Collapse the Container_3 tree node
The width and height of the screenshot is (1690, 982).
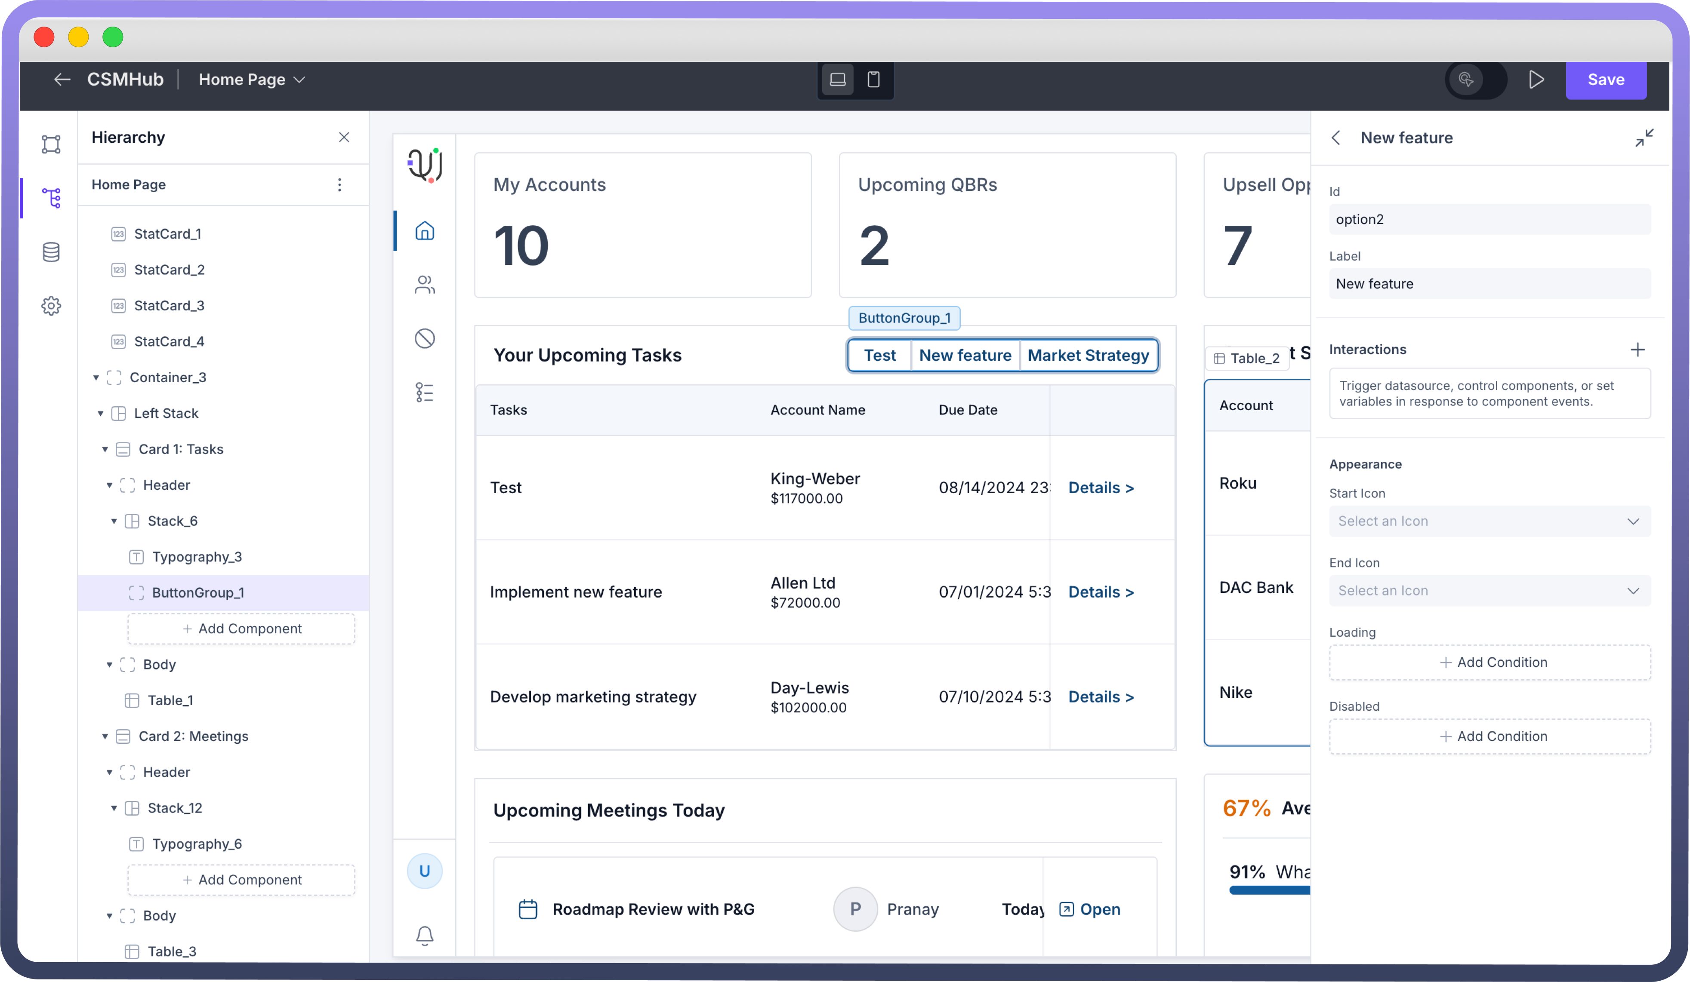point(96,377)
